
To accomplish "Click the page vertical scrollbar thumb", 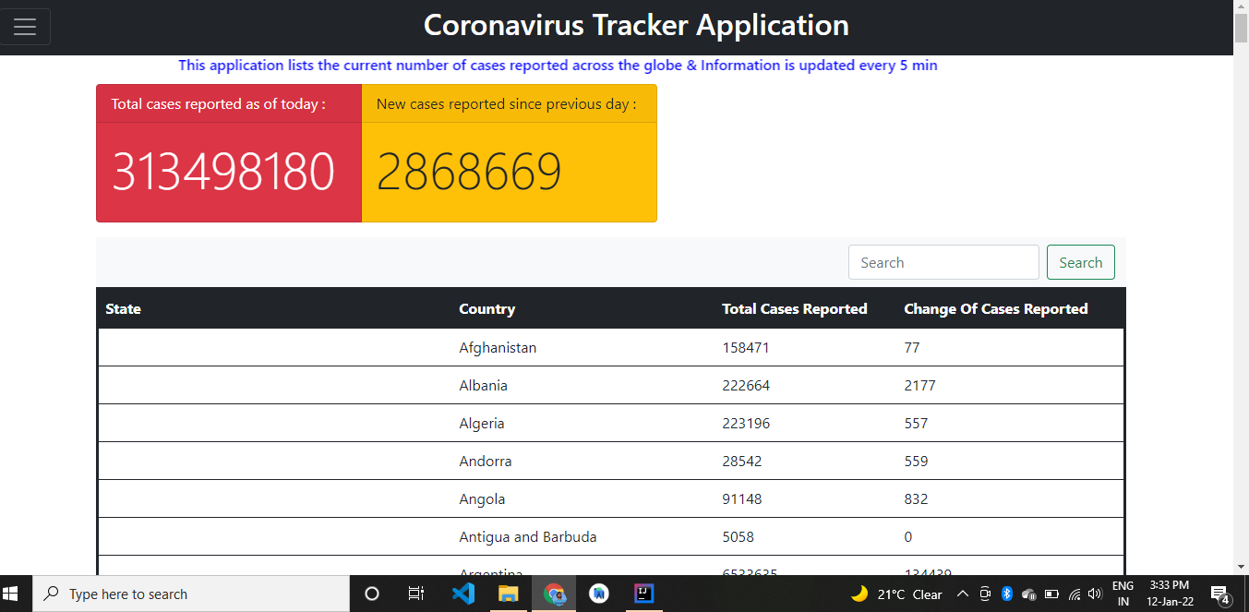I will pyautogui.click(x=1241, y=28).
